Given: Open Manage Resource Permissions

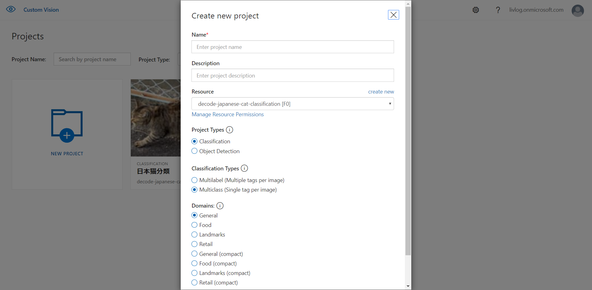Looking at the screenshot, I should 228,114.
